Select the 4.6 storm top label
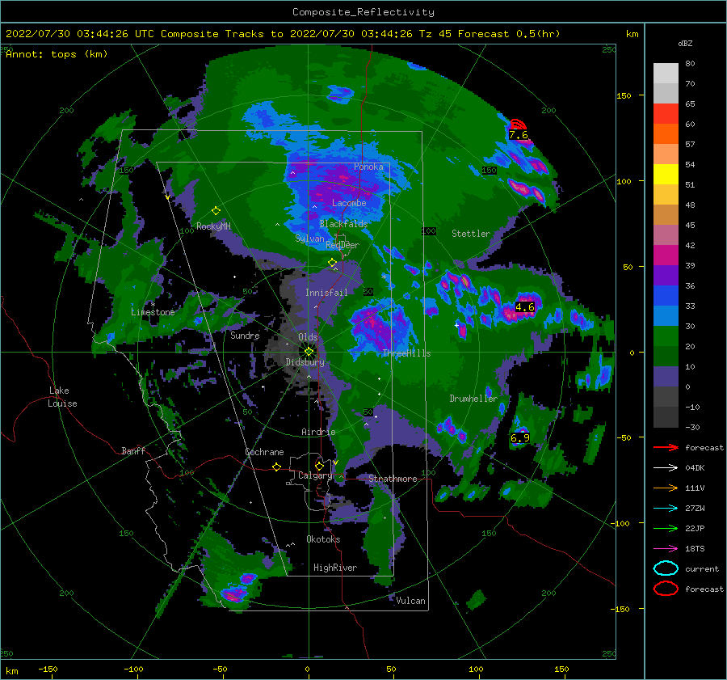This screenshot has width=727, height=680. 525,306
